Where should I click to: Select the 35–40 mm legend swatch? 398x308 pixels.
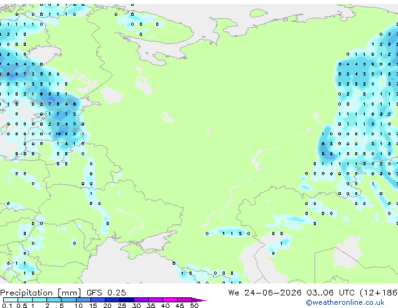[x=156, y=300]
